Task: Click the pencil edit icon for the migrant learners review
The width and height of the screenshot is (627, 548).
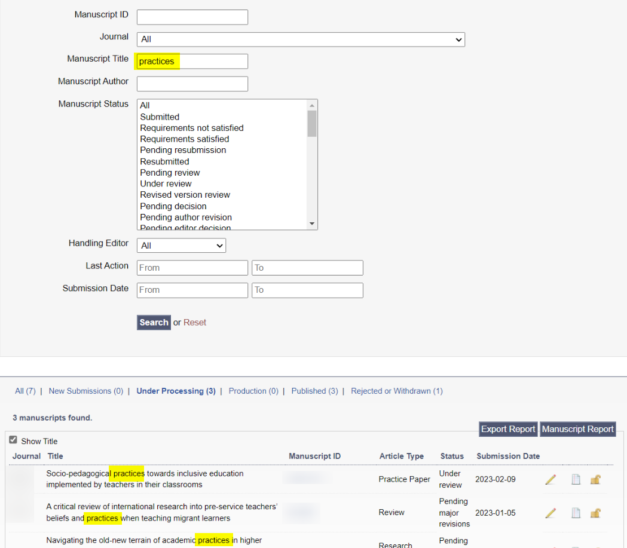Action: (550, 513)
